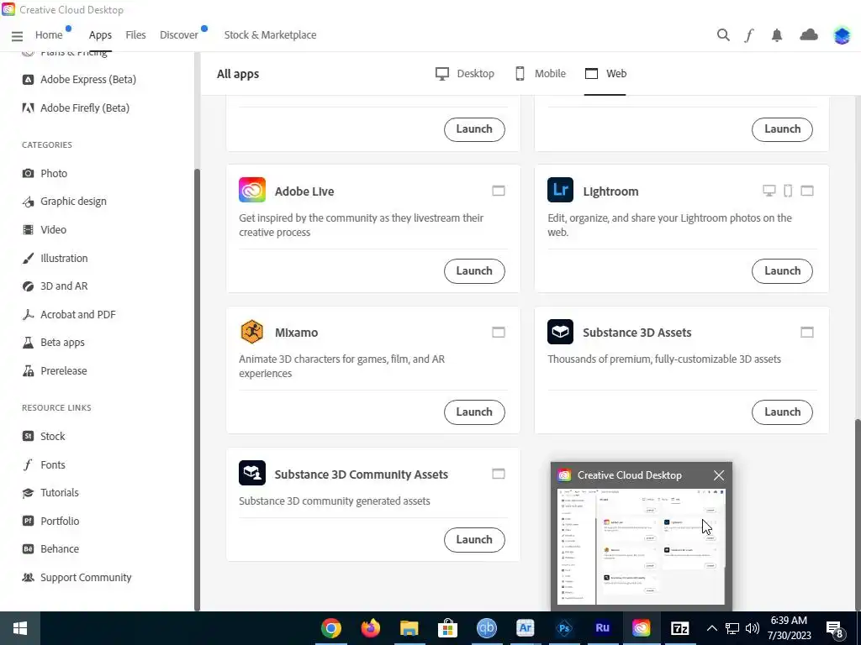
Task: Open the account profile avatar
Action: tap(842, 35)
